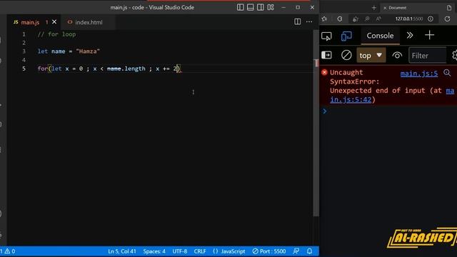The image size is (457, 257).
Task: Click the browser zoom indicator icon
Action: click(x=367, y=19)
